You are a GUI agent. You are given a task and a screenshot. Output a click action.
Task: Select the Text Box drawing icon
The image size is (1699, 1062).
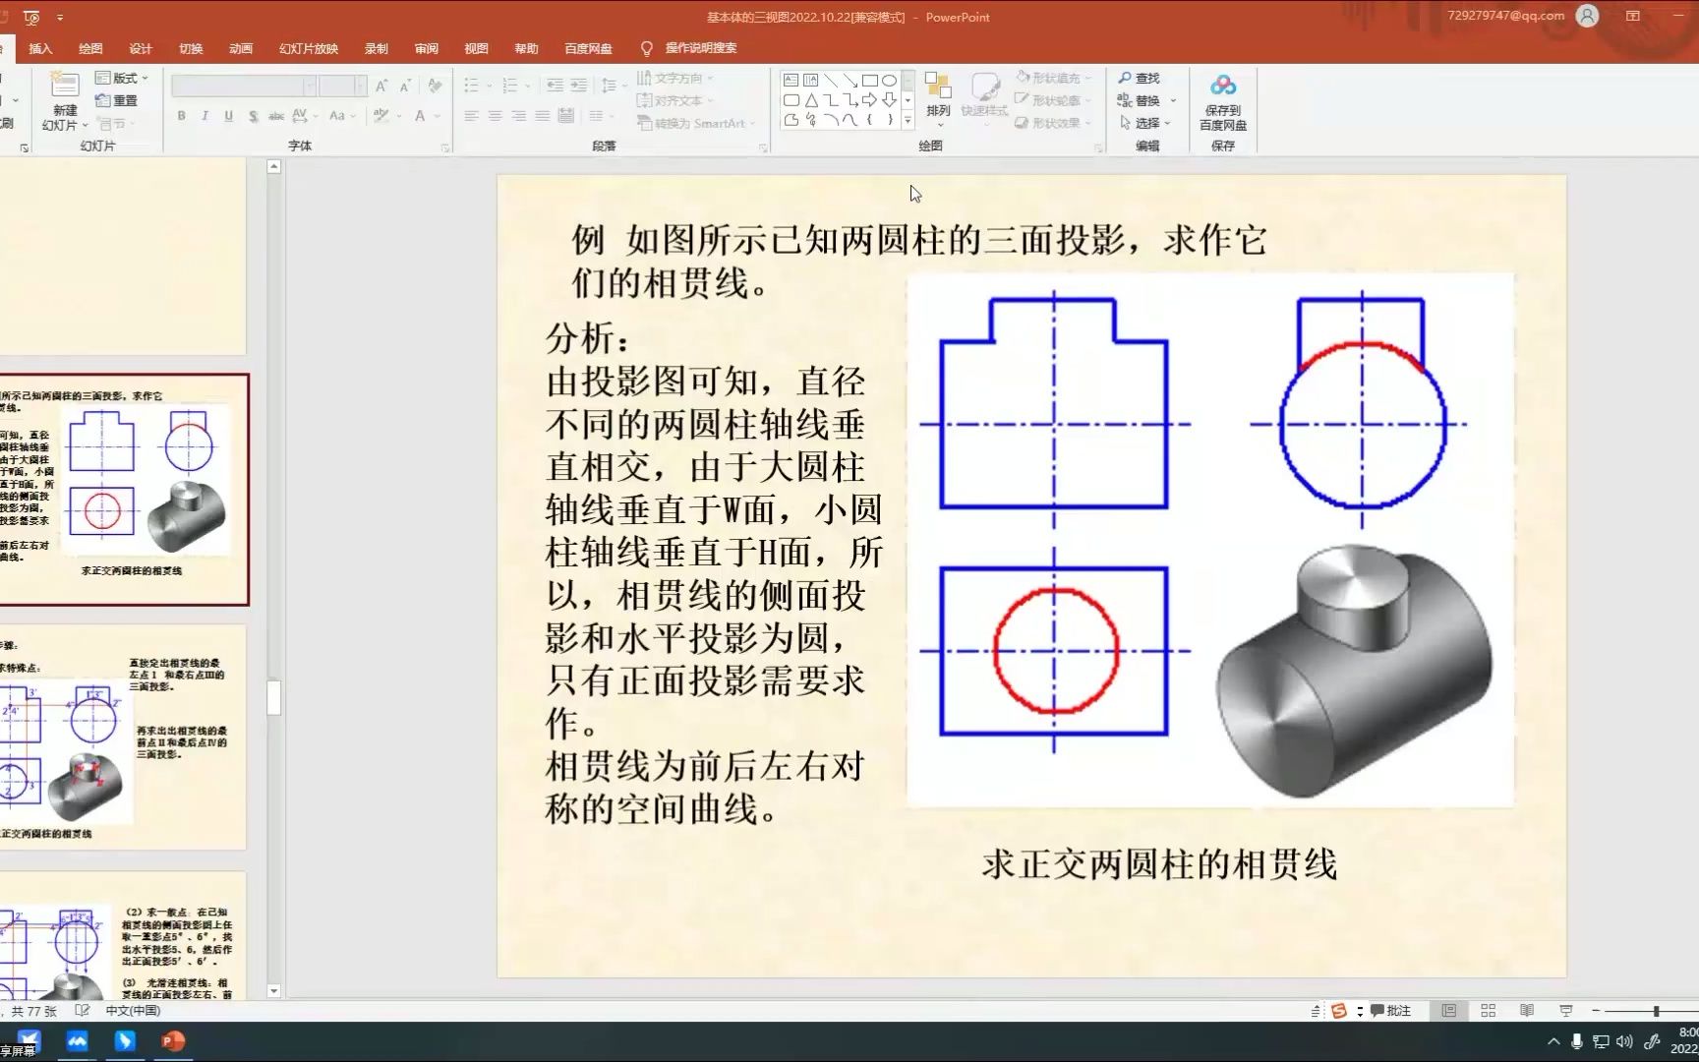(x=791, y=80)
